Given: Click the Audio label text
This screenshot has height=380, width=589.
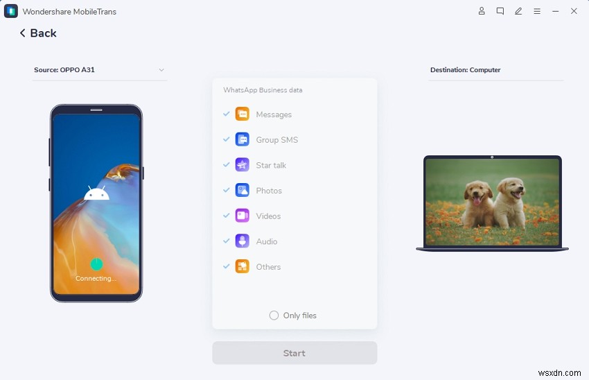Looking at the screenshot, I should [x=267, y=241].
